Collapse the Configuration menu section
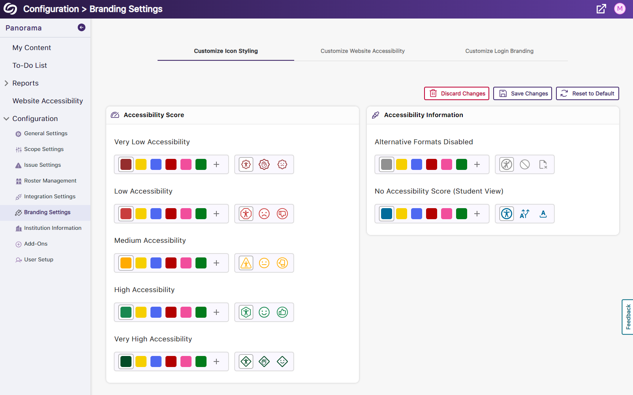Screen dimensions: 633x395 point(7,119)
